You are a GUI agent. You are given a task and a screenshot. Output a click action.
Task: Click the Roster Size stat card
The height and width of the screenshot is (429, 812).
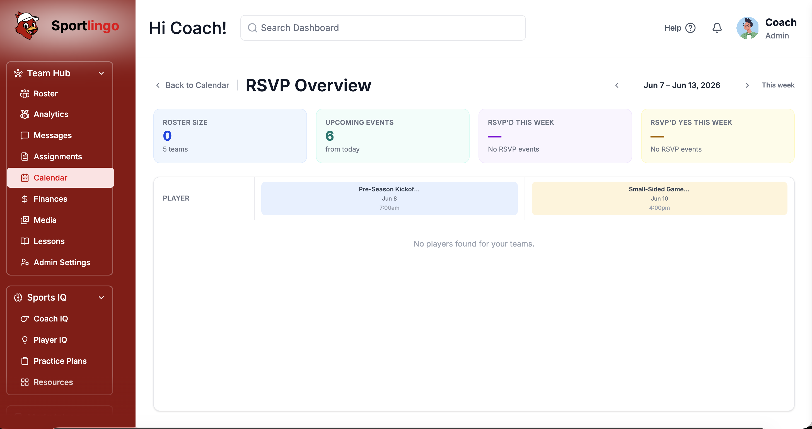[x=230, y=136]
